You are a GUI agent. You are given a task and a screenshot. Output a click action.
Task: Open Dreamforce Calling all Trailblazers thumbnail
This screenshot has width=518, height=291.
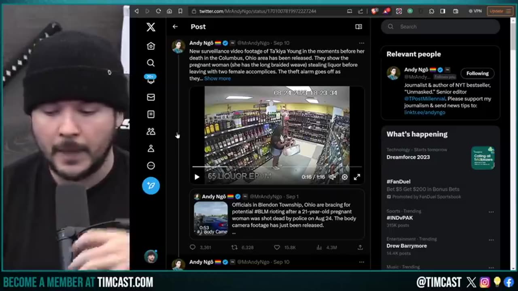(483, 158)
